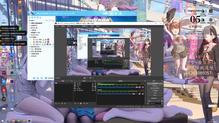This screenshot has height=123, width=219.
Task: Open YY app grid icon in title bar
Action: (116, 13)
